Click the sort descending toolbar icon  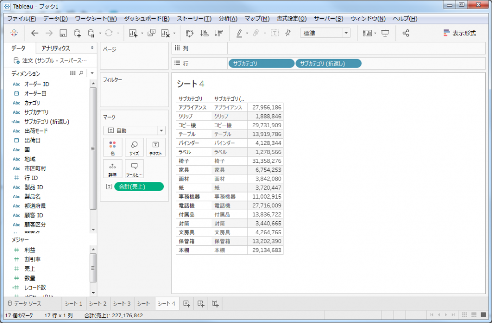tap(219, 33)
